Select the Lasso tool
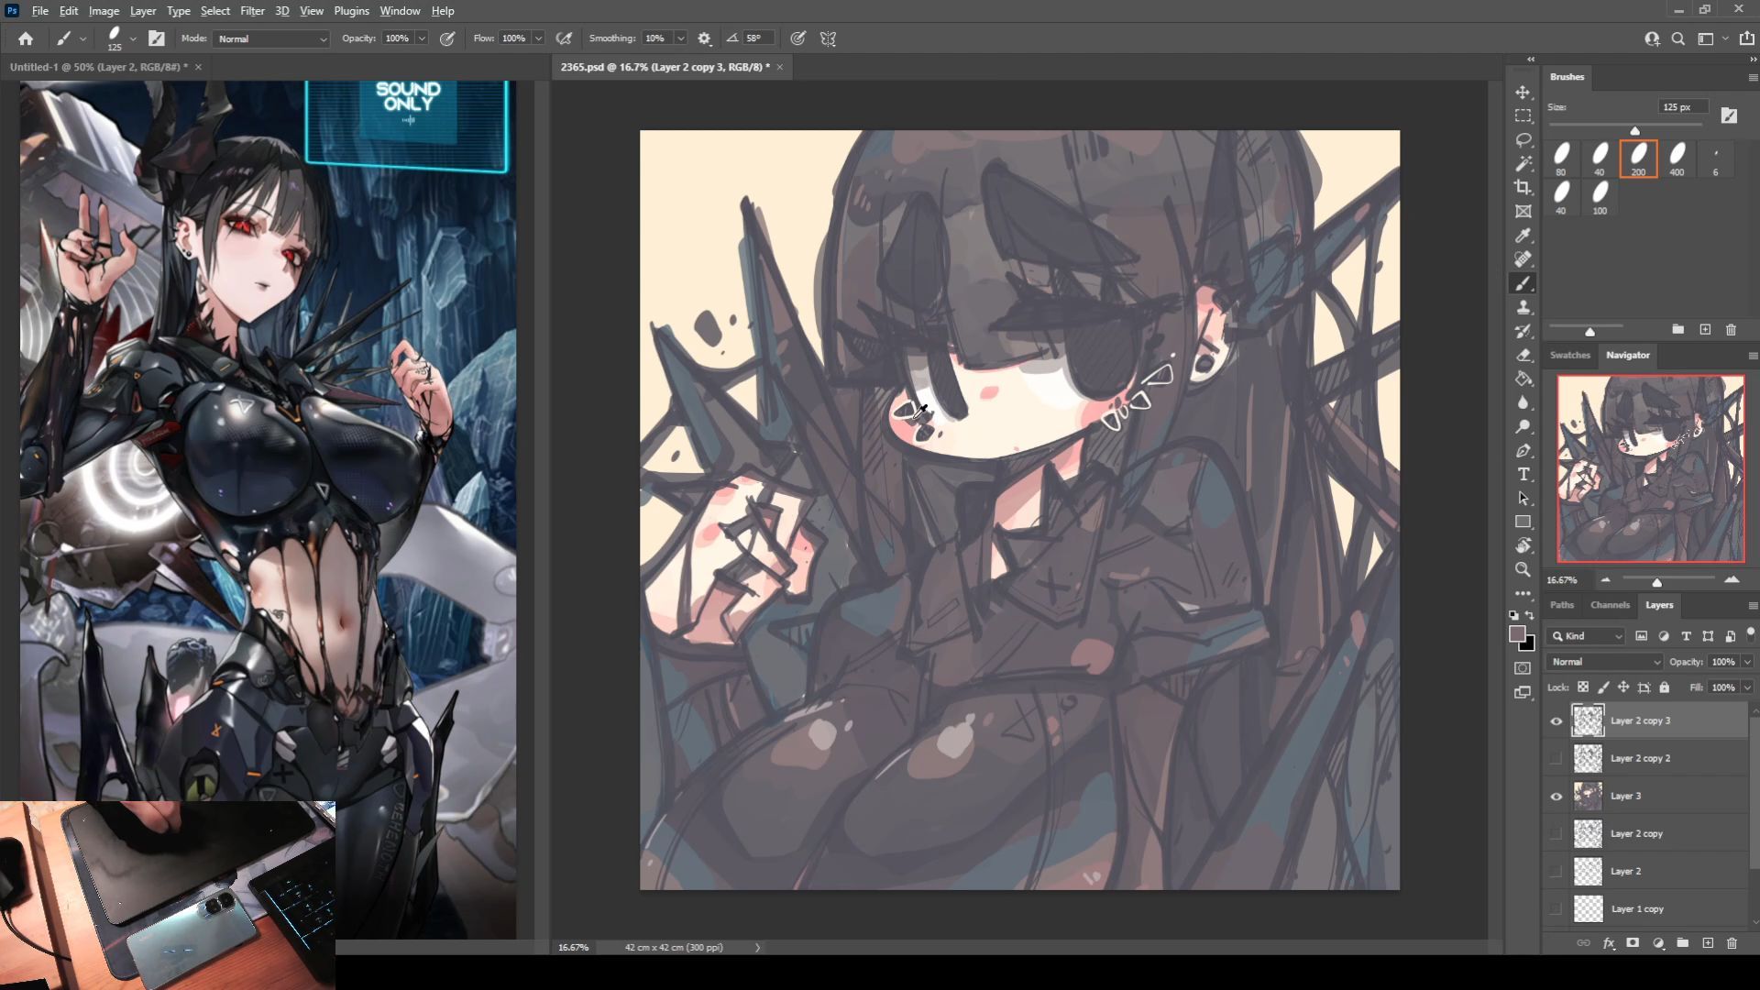 tap(1523, 140)
